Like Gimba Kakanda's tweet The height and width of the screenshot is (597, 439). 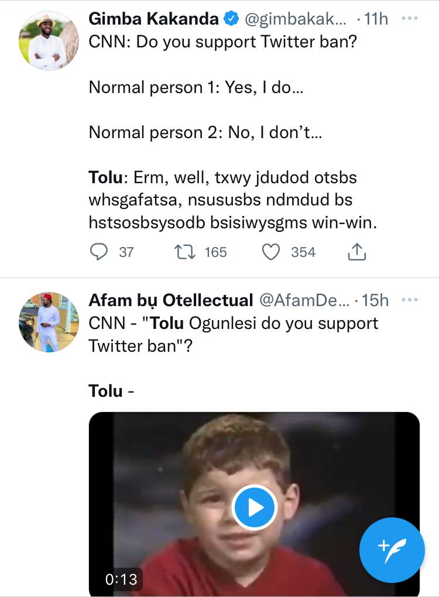270,252
